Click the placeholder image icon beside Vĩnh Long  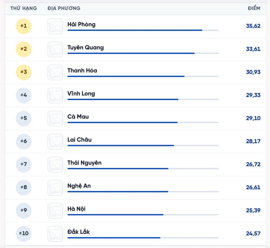[55, 95]
